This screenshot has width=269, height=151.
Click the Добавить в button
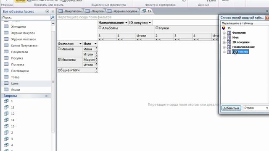231,108
